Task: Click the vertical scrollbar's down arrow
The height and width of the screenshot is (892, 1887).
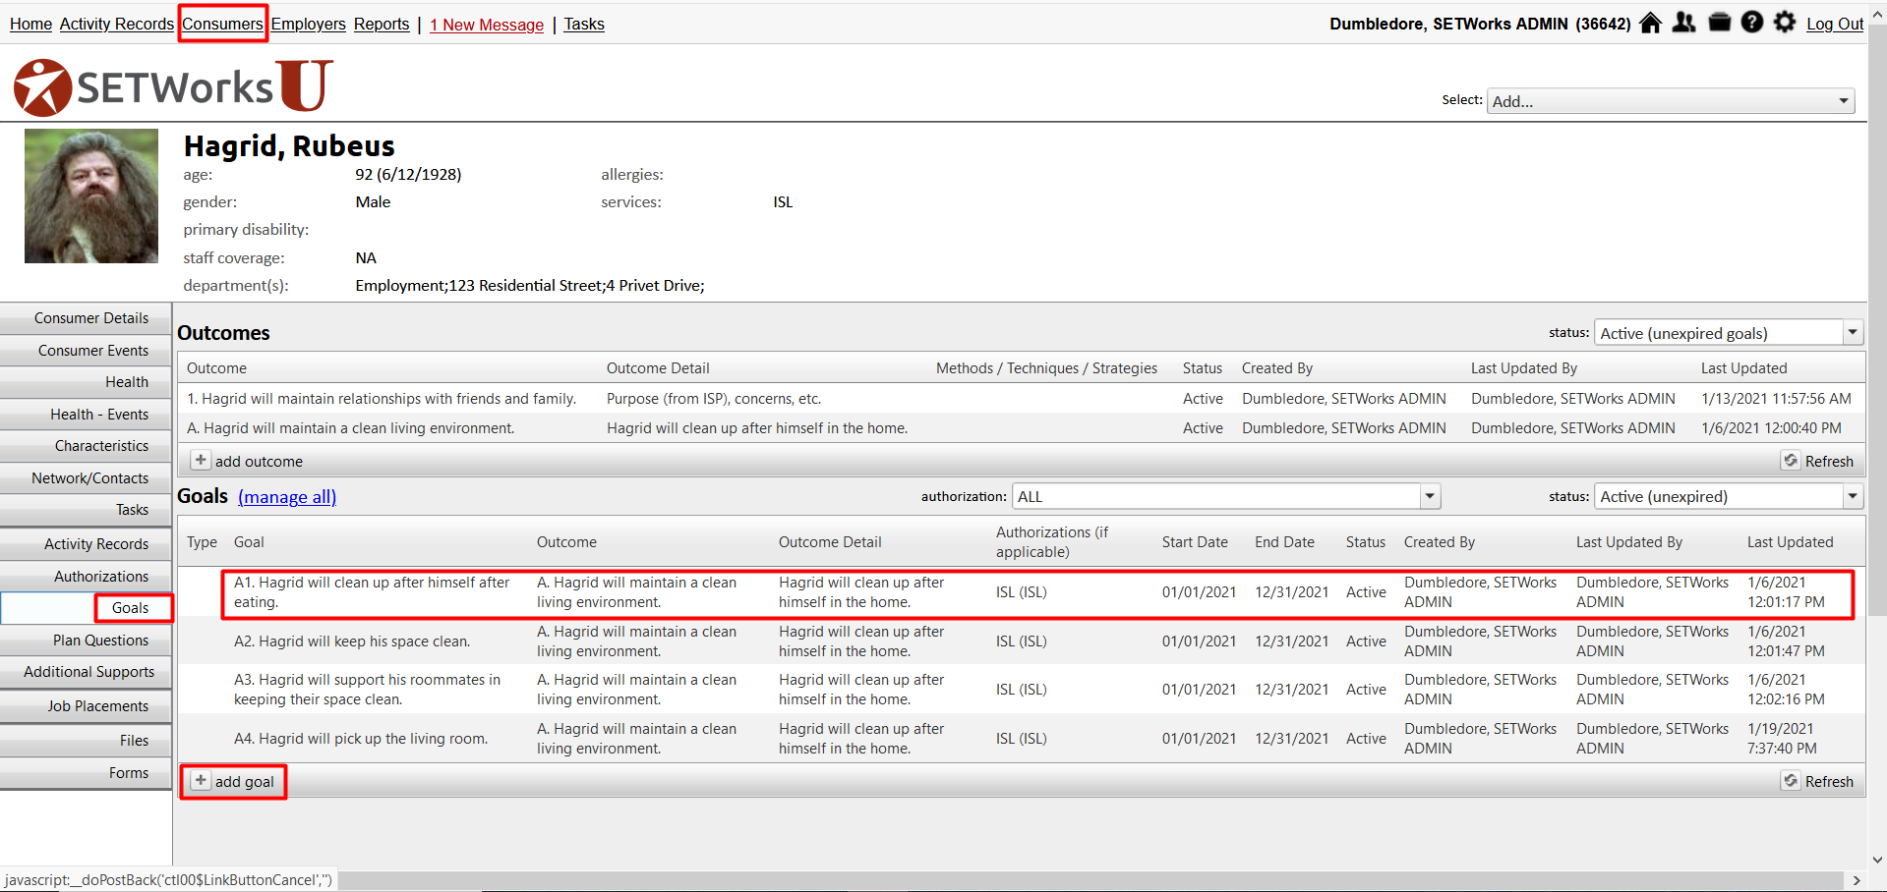Action: pyautogui.click(x=1877, y=861)
